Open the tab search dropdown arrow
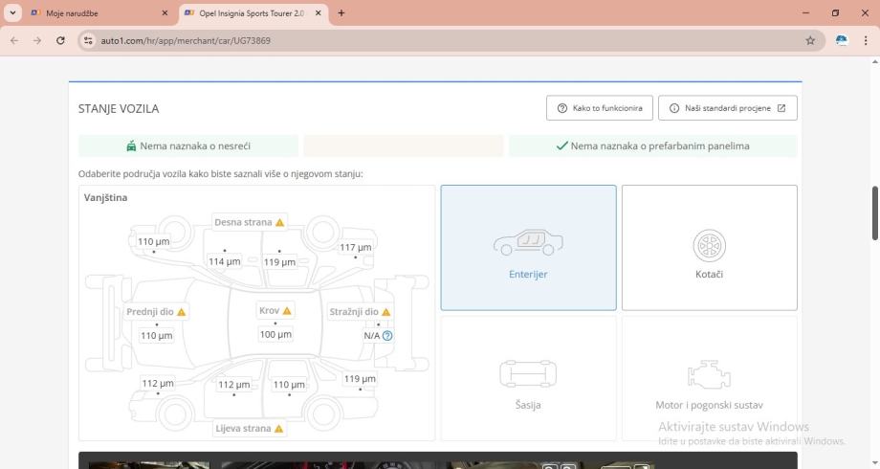 coord(12,12)
